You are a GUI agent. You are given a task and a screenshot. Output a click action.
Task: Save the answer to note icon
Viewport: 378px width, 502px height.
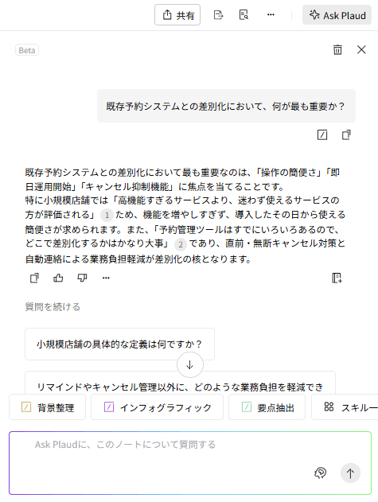pos(337,278)
